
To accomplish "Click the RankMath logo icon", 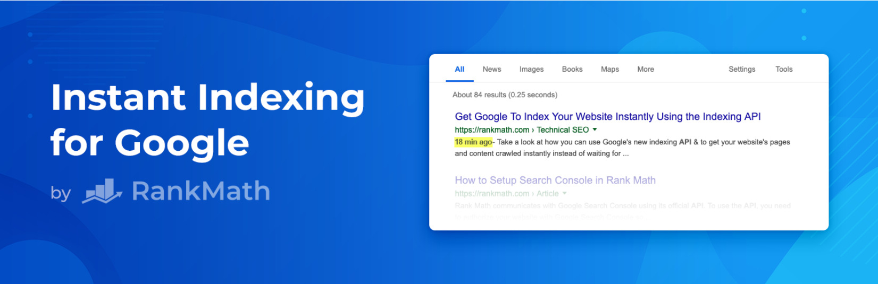I will coord(102,191).
